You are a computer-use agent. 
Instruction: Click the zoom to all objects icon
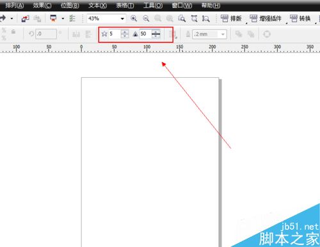(170, 19)
